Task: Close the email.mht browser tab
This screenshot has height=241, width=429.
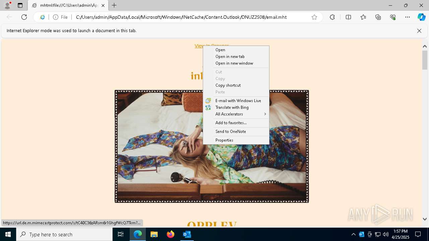Action: [x=103, y=5]
